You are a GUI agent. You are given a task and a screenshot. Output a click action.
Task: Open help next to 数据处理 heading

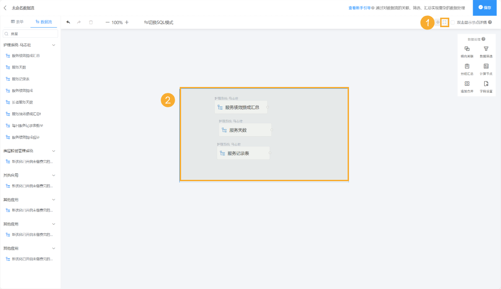click(x=483, y=39)
